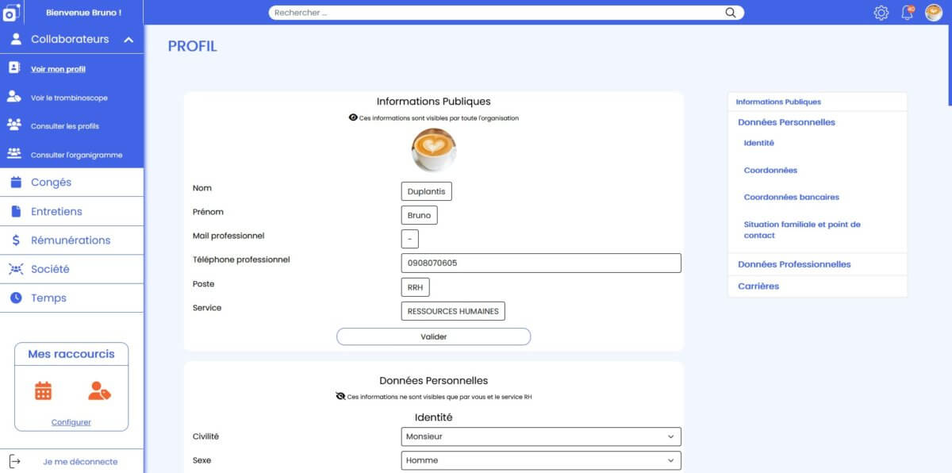Open Consulter l'organigramme

[x=76, y=156]
